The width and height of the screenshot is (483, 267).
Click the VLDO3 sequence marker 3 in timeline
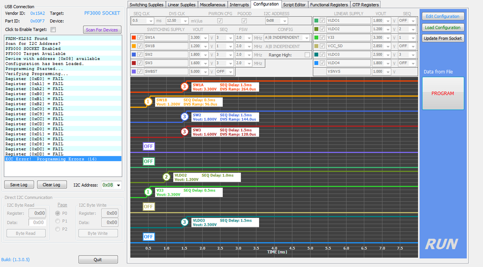(184, 222)
